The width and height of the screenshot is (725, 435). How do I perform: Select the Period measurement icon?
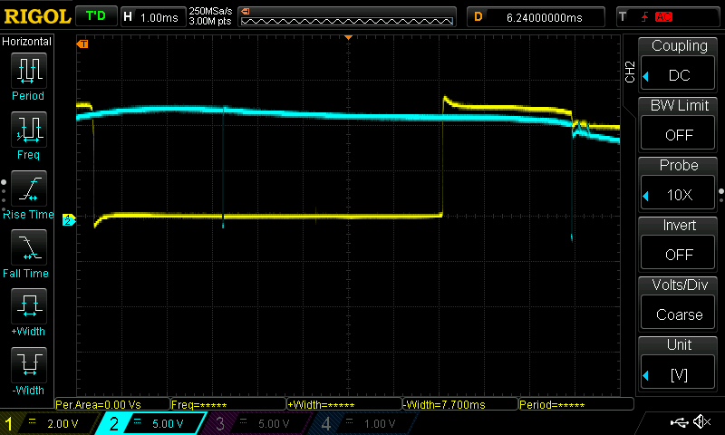(x=28, y=71)
